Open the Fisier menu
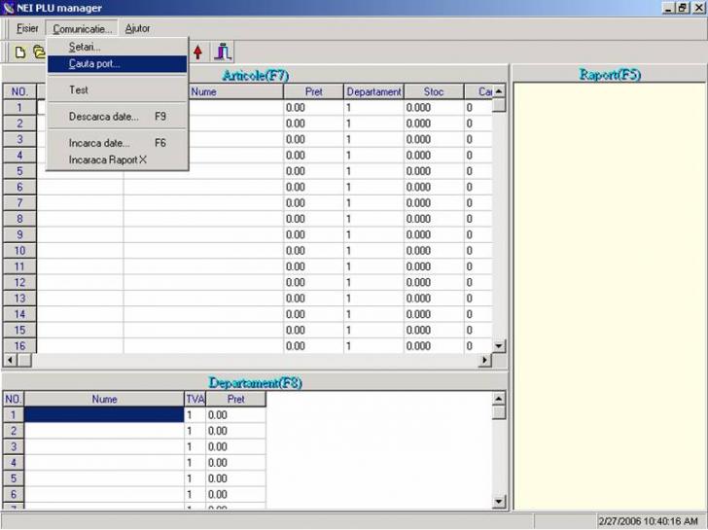 click(x=27, y=29)
